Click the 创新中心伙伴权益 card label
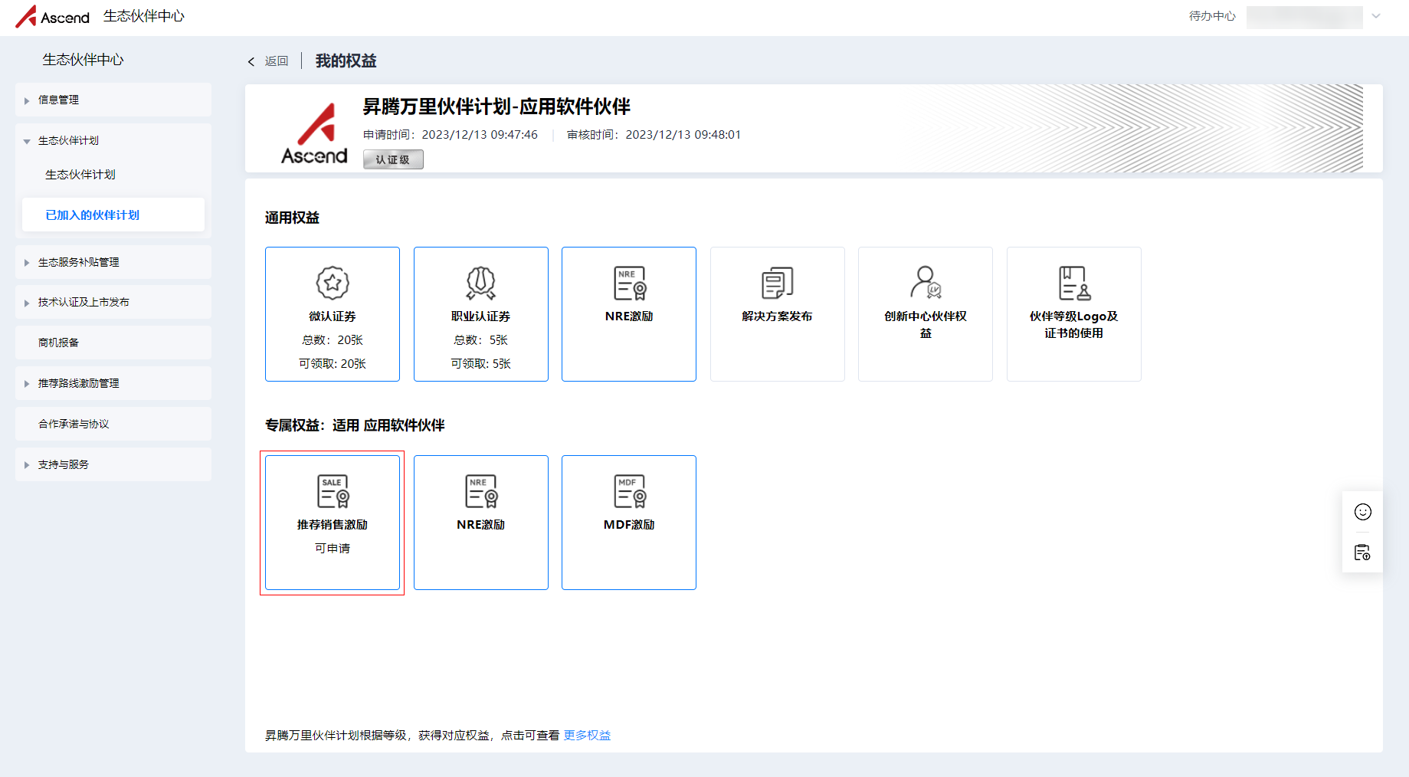This screenshot has height=777, width=1409. (x=926, y=324)
